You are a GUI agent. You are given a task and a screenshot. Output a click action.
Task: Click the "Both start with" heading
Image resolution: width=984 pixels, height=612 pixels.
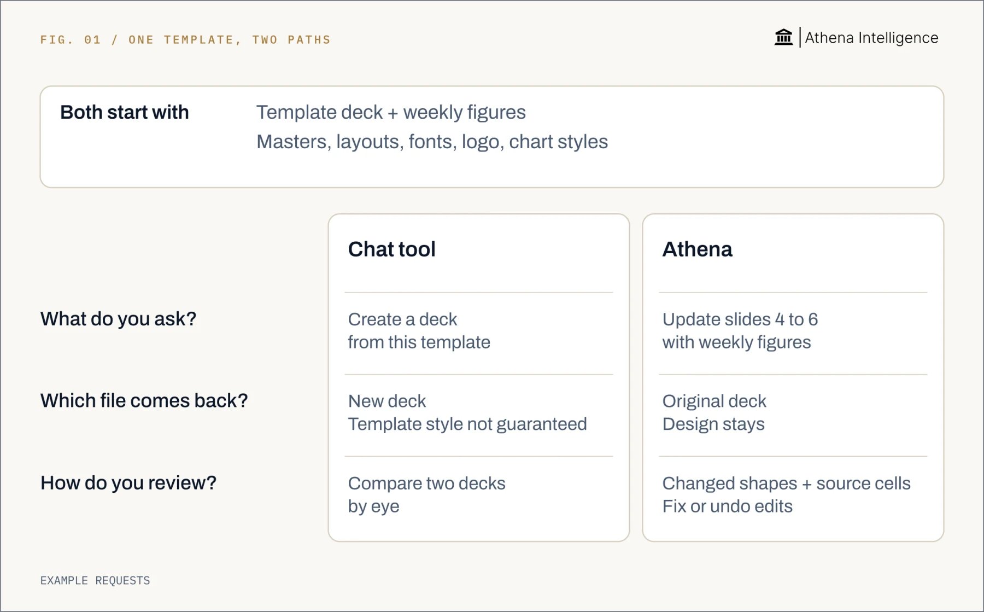click(x=125, y=112)
